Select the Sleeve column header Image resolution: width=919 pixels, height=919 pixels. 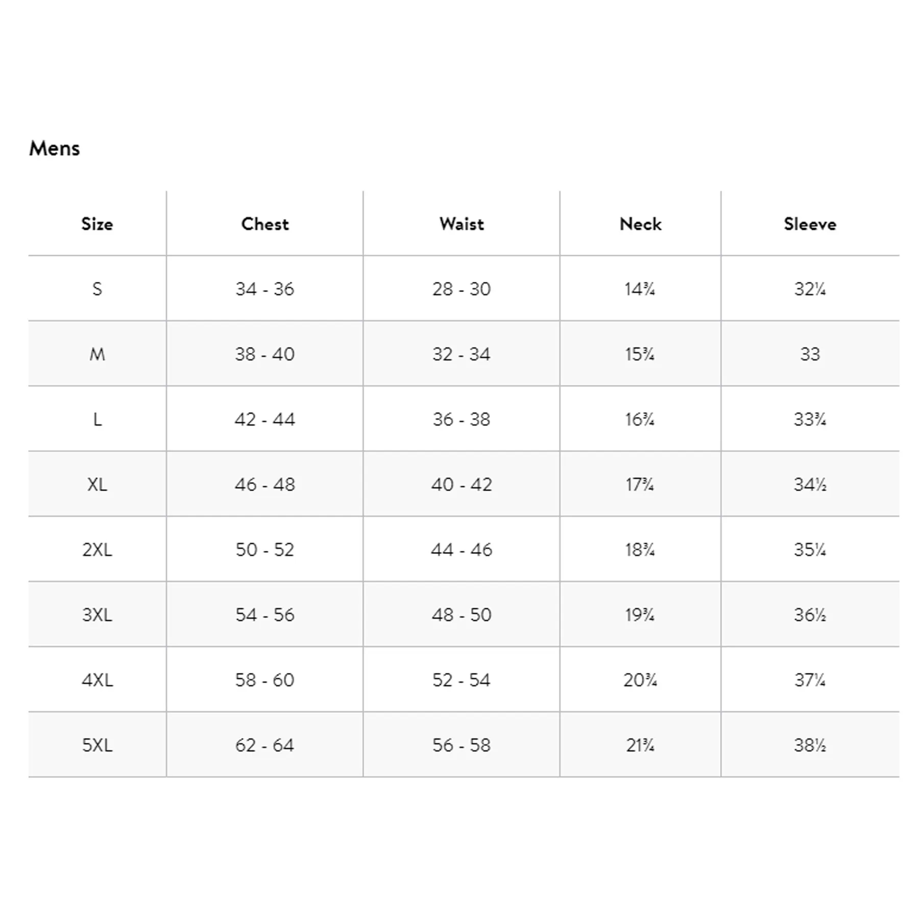pyautogui.click(x=810, y=224)
